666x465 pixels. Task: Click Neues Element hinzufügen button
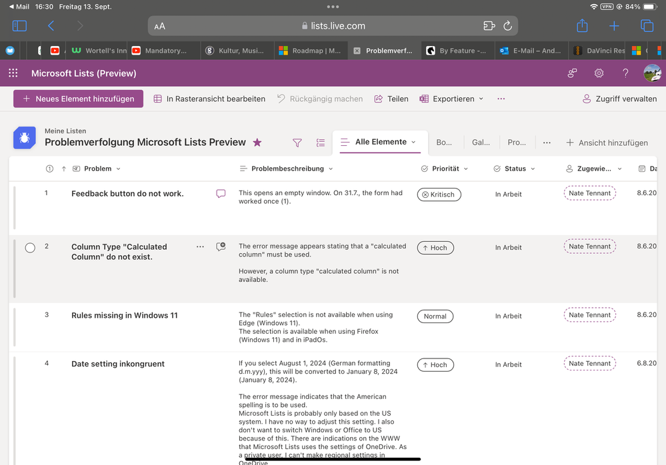click(x=78, y=99)
